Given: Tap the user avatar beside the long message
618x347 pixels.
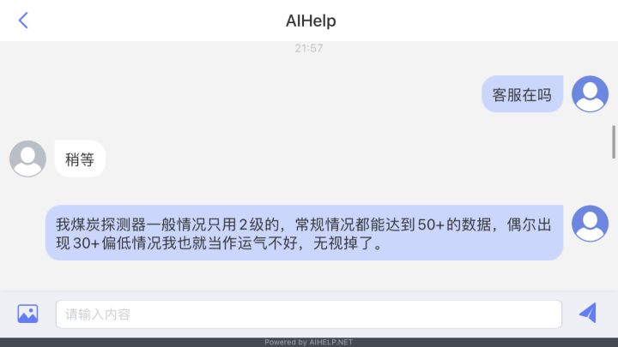Looking at the screenshot, I should [x=590, y=224].
